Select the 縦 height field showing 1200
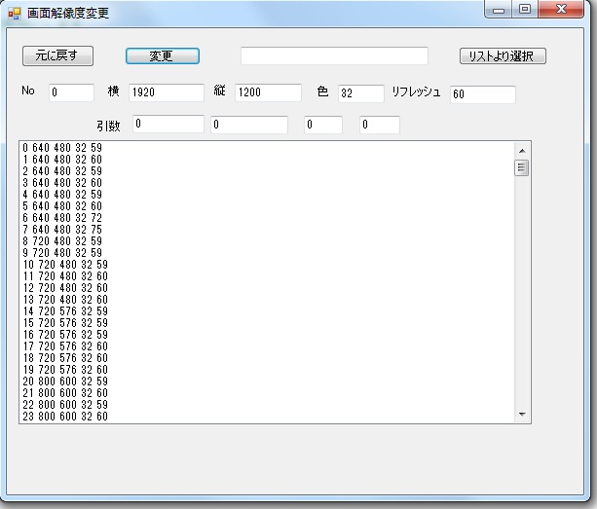The width and height of the screenshot is (597, 509). [268, 93]
